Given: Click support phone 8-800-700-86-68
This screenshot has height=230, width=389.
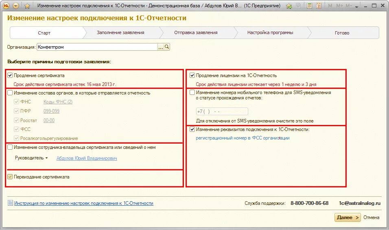Looking at the screenshot, I should [309, 203].
